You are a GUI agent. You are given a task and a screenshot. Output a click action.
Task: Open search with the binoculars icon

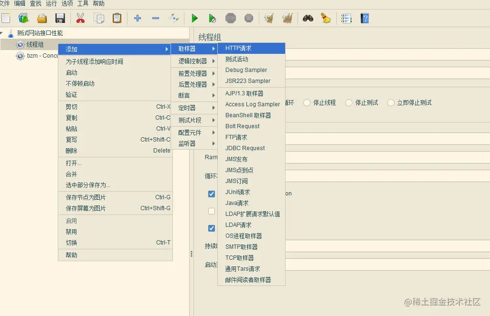click(307, 18)
